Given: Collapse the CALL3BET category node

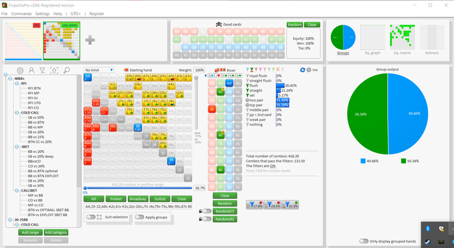Looking at the screenshot, I should (x=17, y=191).
